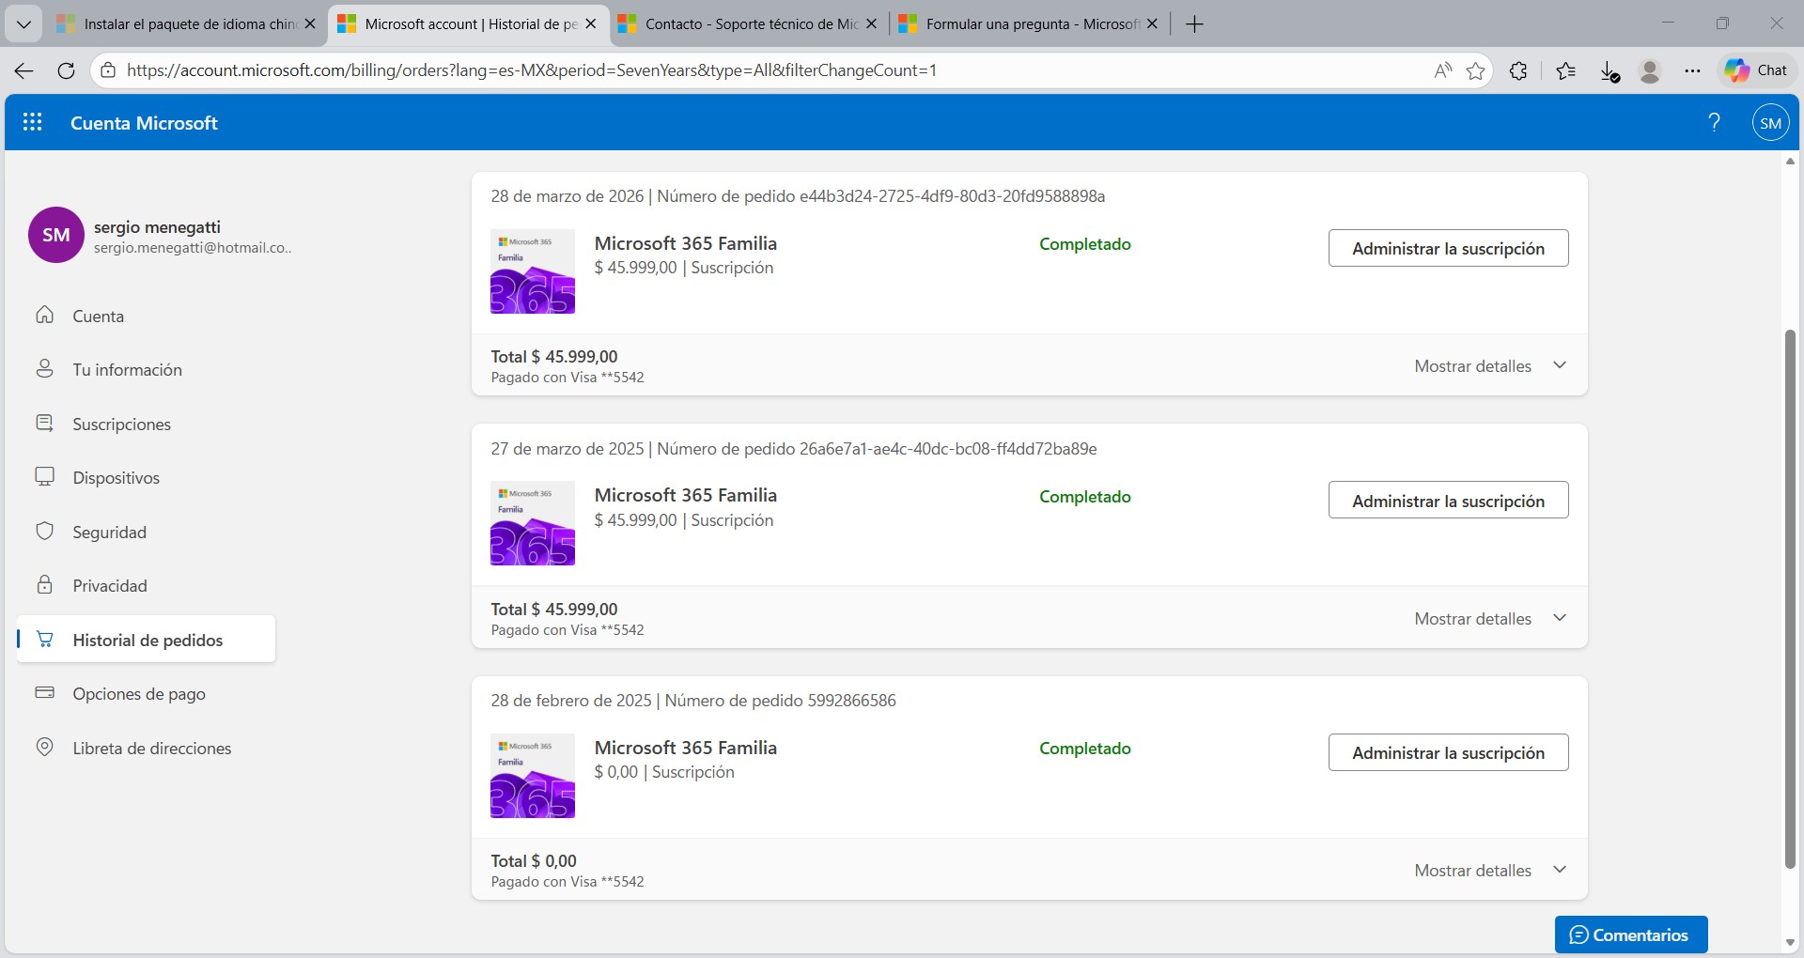Click the page vertical scrollbar thumb
Screen dimensions: 1804x958
tap(1790, 599)
